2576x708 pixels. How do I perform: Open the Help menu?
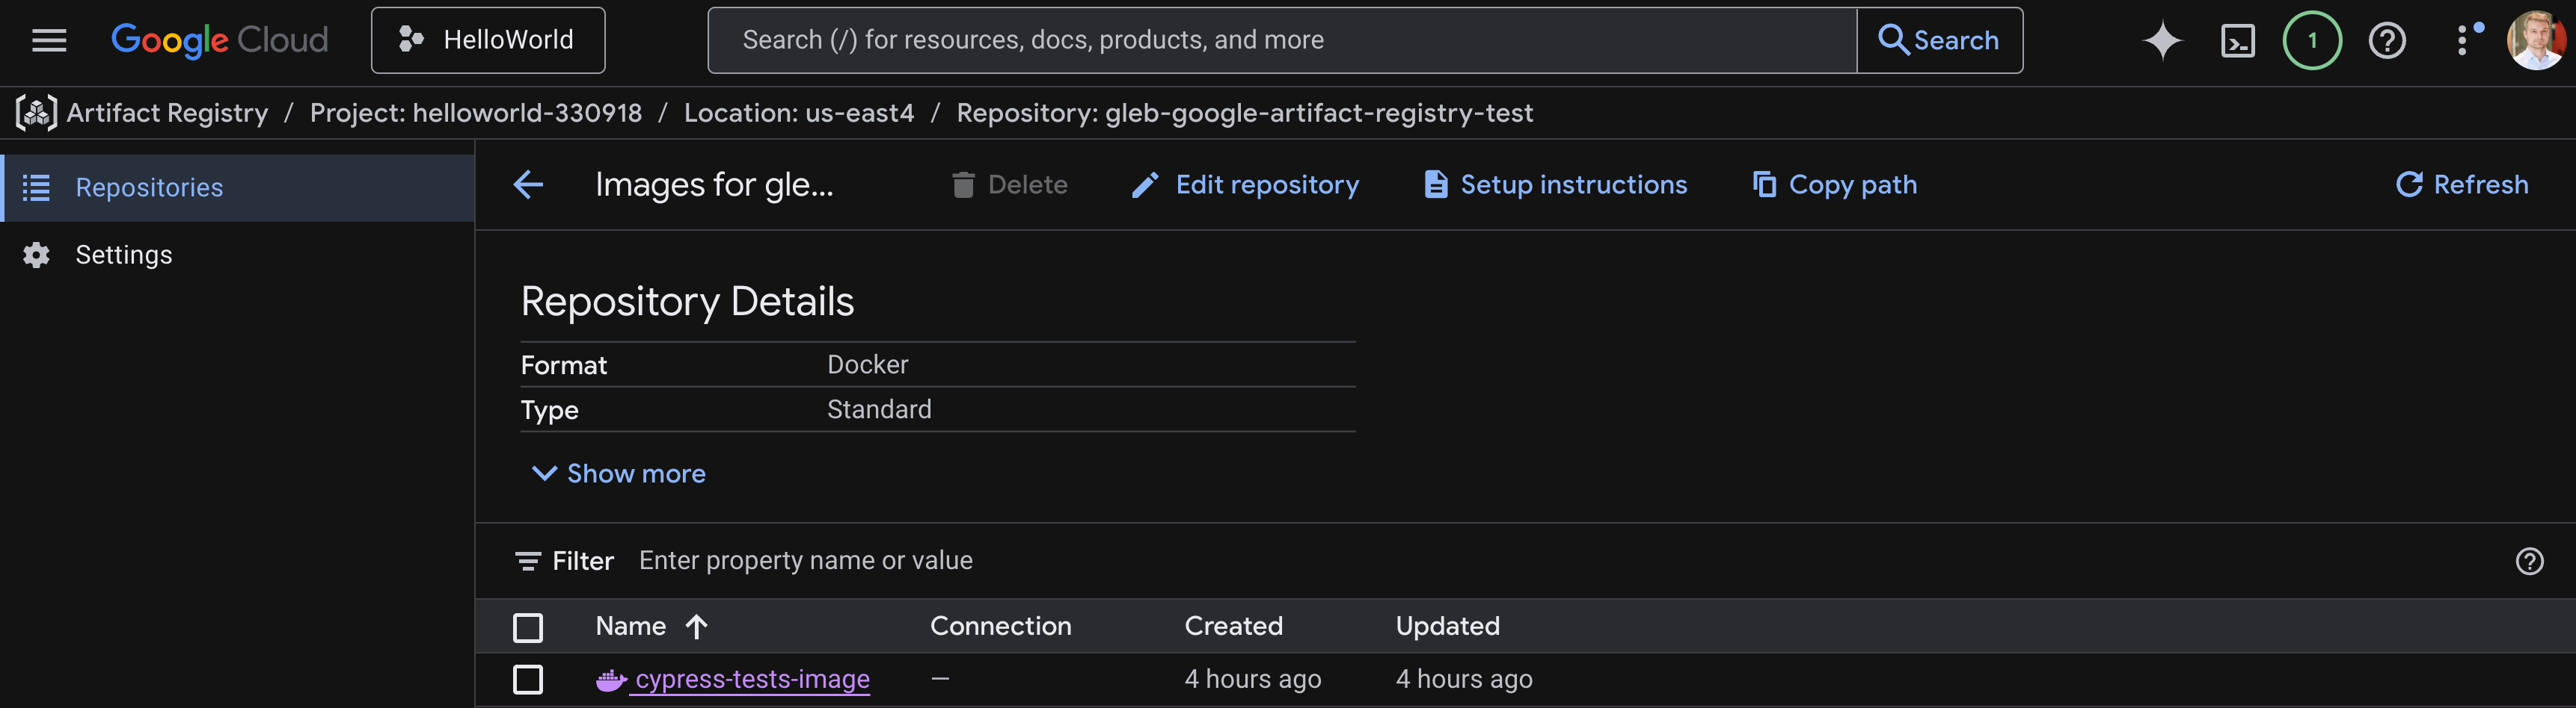tap(2387, 40)
